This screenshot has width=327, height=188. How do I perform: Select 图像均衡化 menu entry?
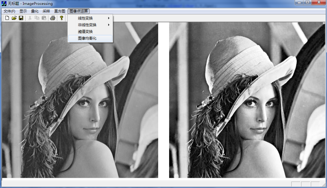(x=90, y=38)
